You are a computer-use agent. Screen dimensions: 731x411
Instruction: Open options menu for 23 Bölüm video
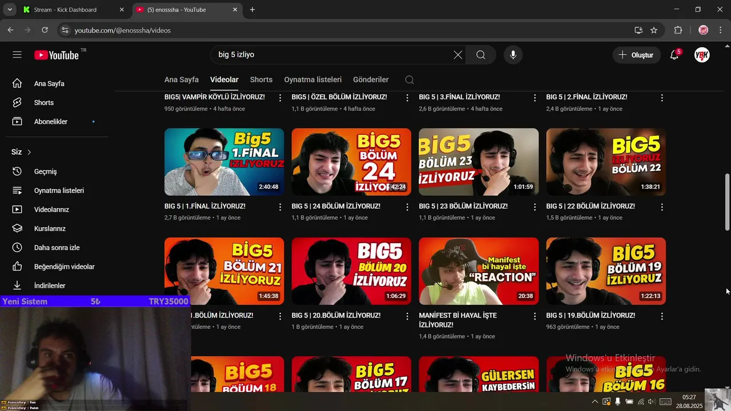tap(535, 207)
